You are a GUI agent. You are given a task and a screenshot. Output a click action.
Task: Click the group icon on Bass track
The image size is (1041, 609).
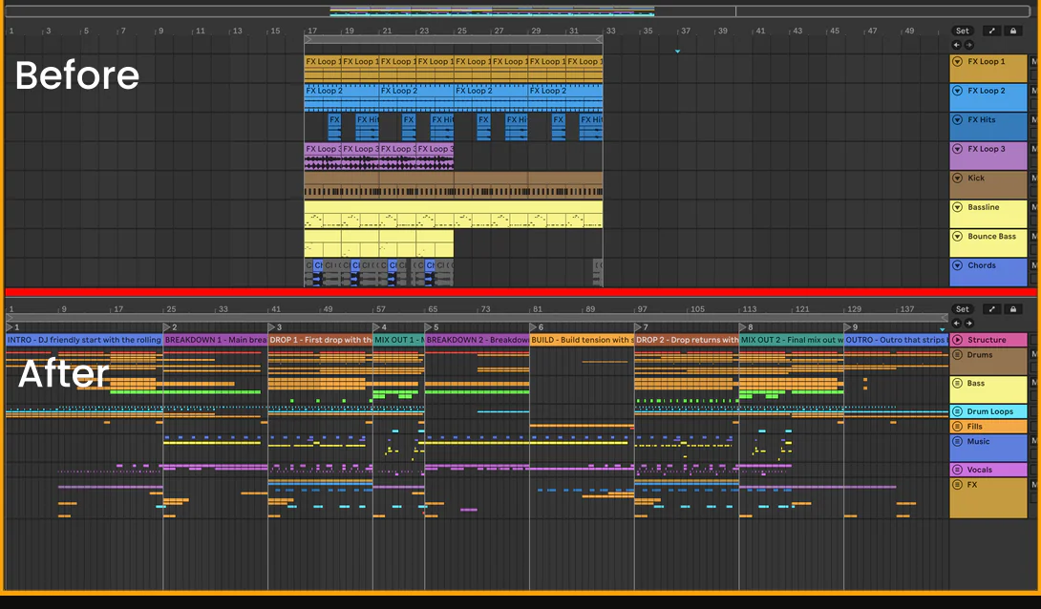pos(957,384)
